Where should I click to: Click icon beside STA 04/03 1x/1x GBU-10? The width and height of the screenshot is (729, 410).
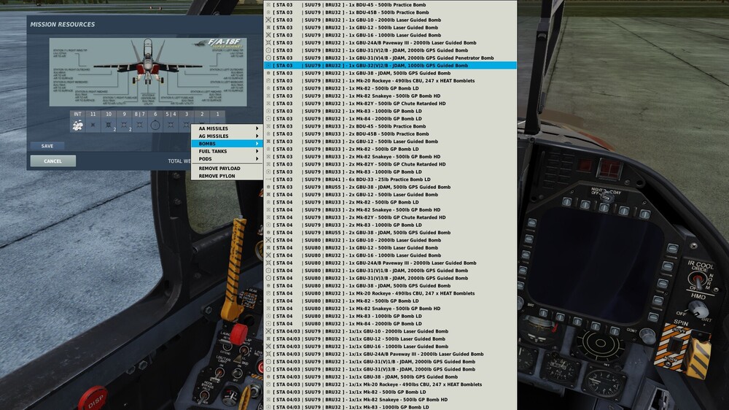coord(268,331)
